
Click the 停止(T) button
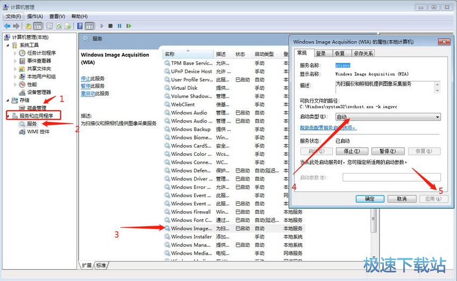352,151
